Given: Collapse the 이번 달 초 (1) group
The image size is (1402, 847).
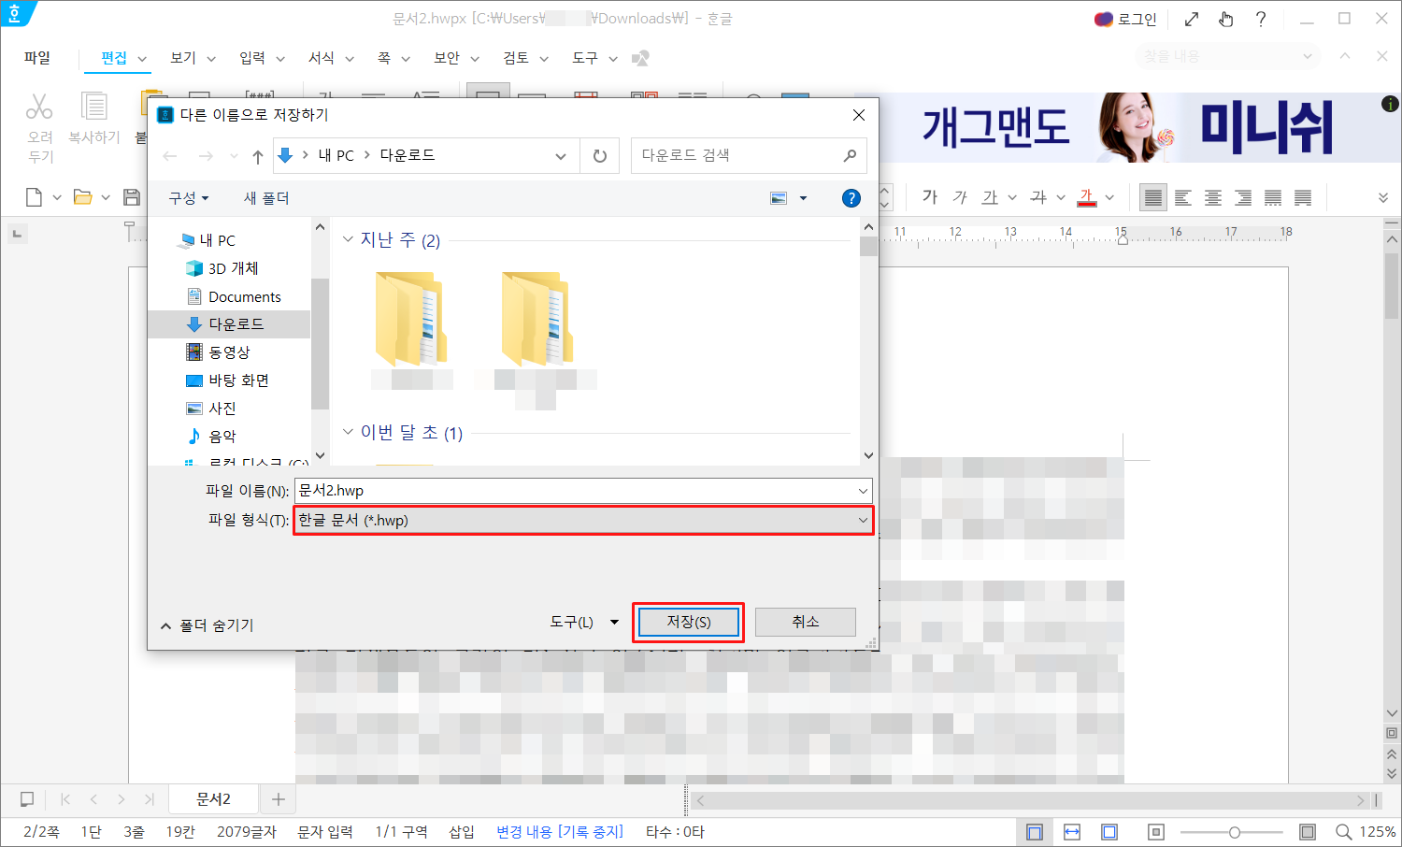Looking at the screenshot, I should click(x=348, y=432).
